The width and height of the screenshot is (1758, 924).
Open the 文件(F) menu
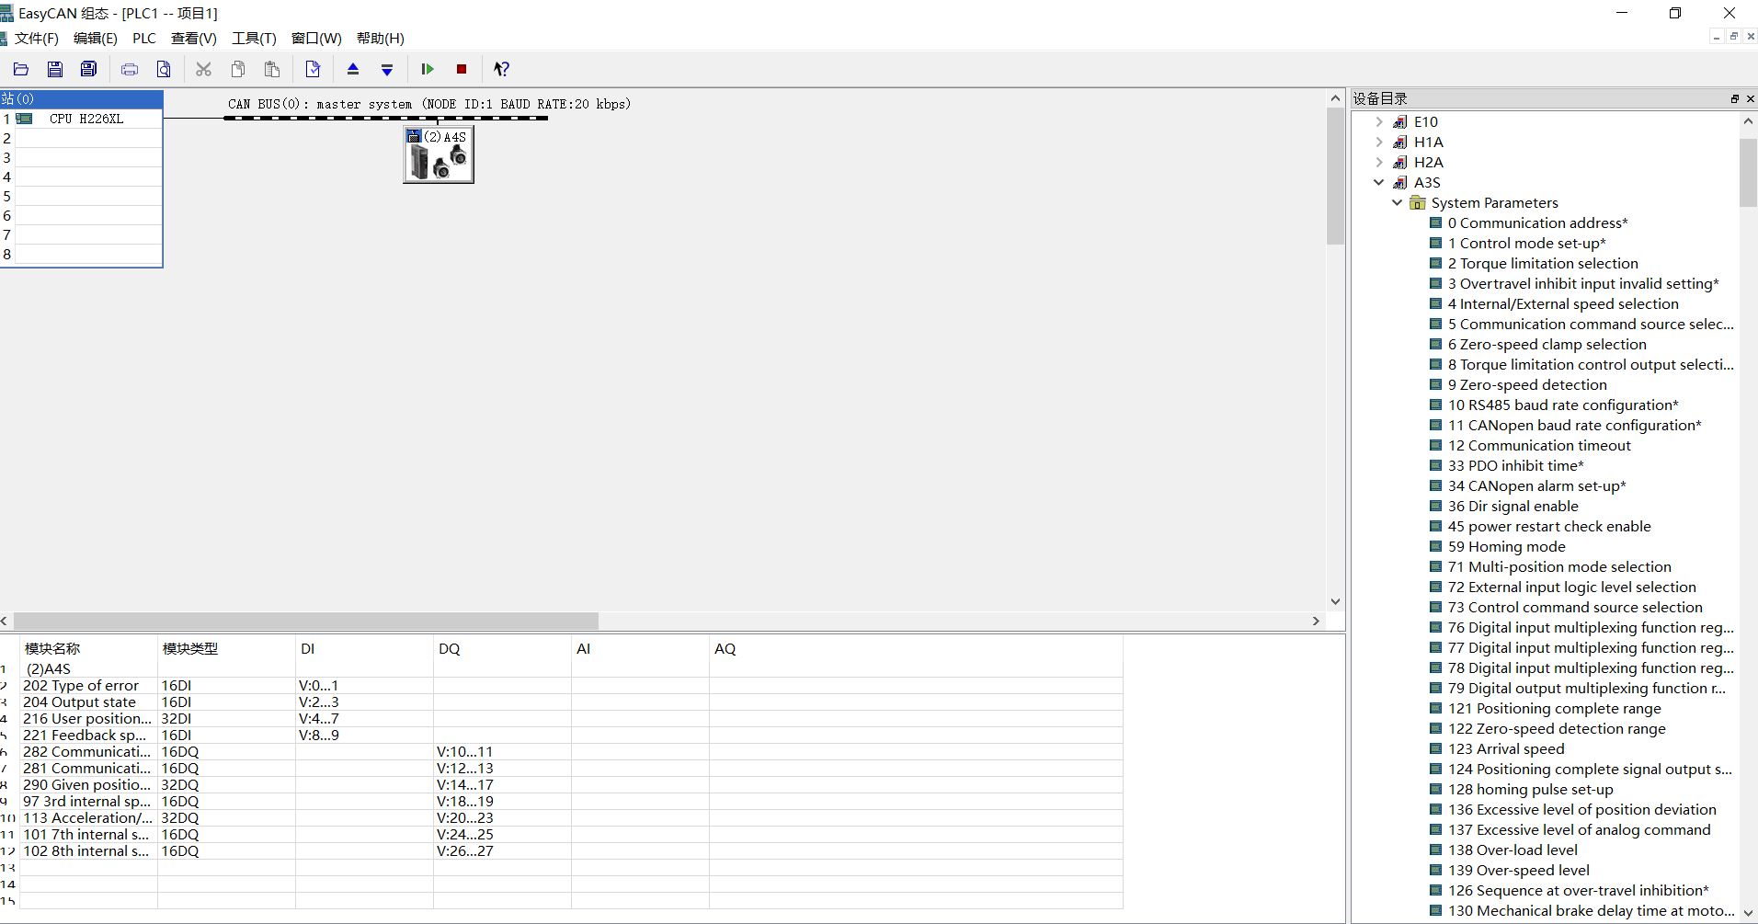(x=37, y=38)
